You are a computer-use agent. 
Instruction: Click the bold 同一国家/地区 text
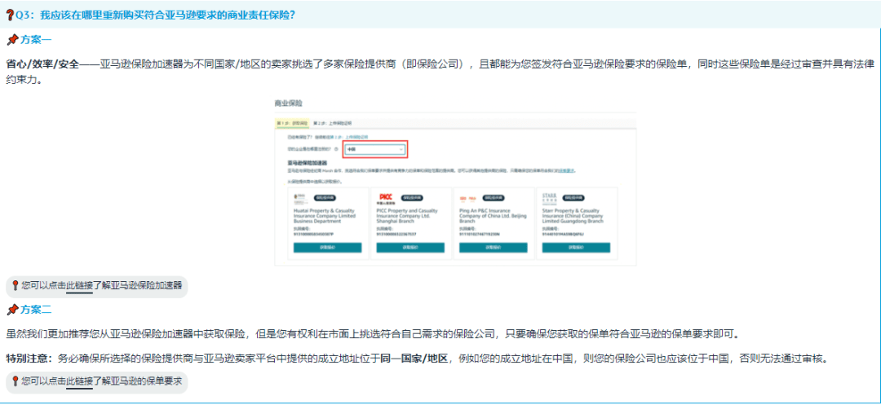pyautogui.click(x=416, y=358)
